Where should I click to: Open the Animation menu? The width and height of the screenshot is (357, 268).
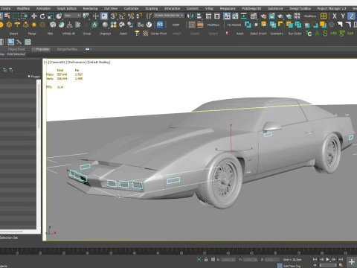[43, 8]
